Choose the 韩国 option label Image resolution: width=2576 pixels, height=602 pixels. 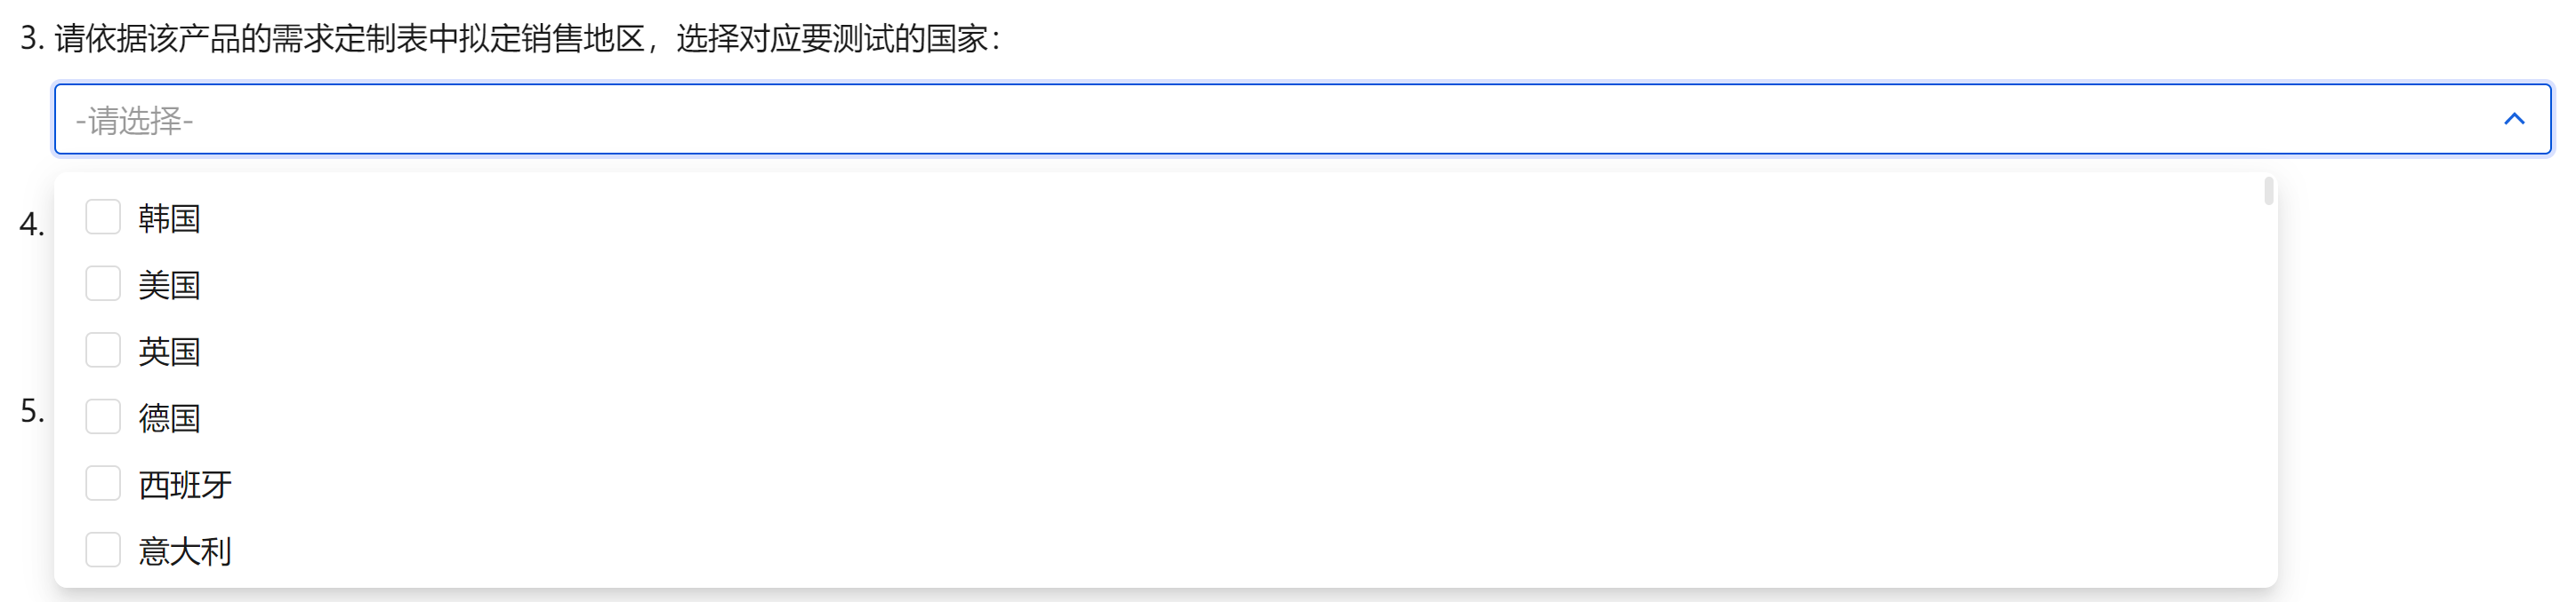click(169, 218)
